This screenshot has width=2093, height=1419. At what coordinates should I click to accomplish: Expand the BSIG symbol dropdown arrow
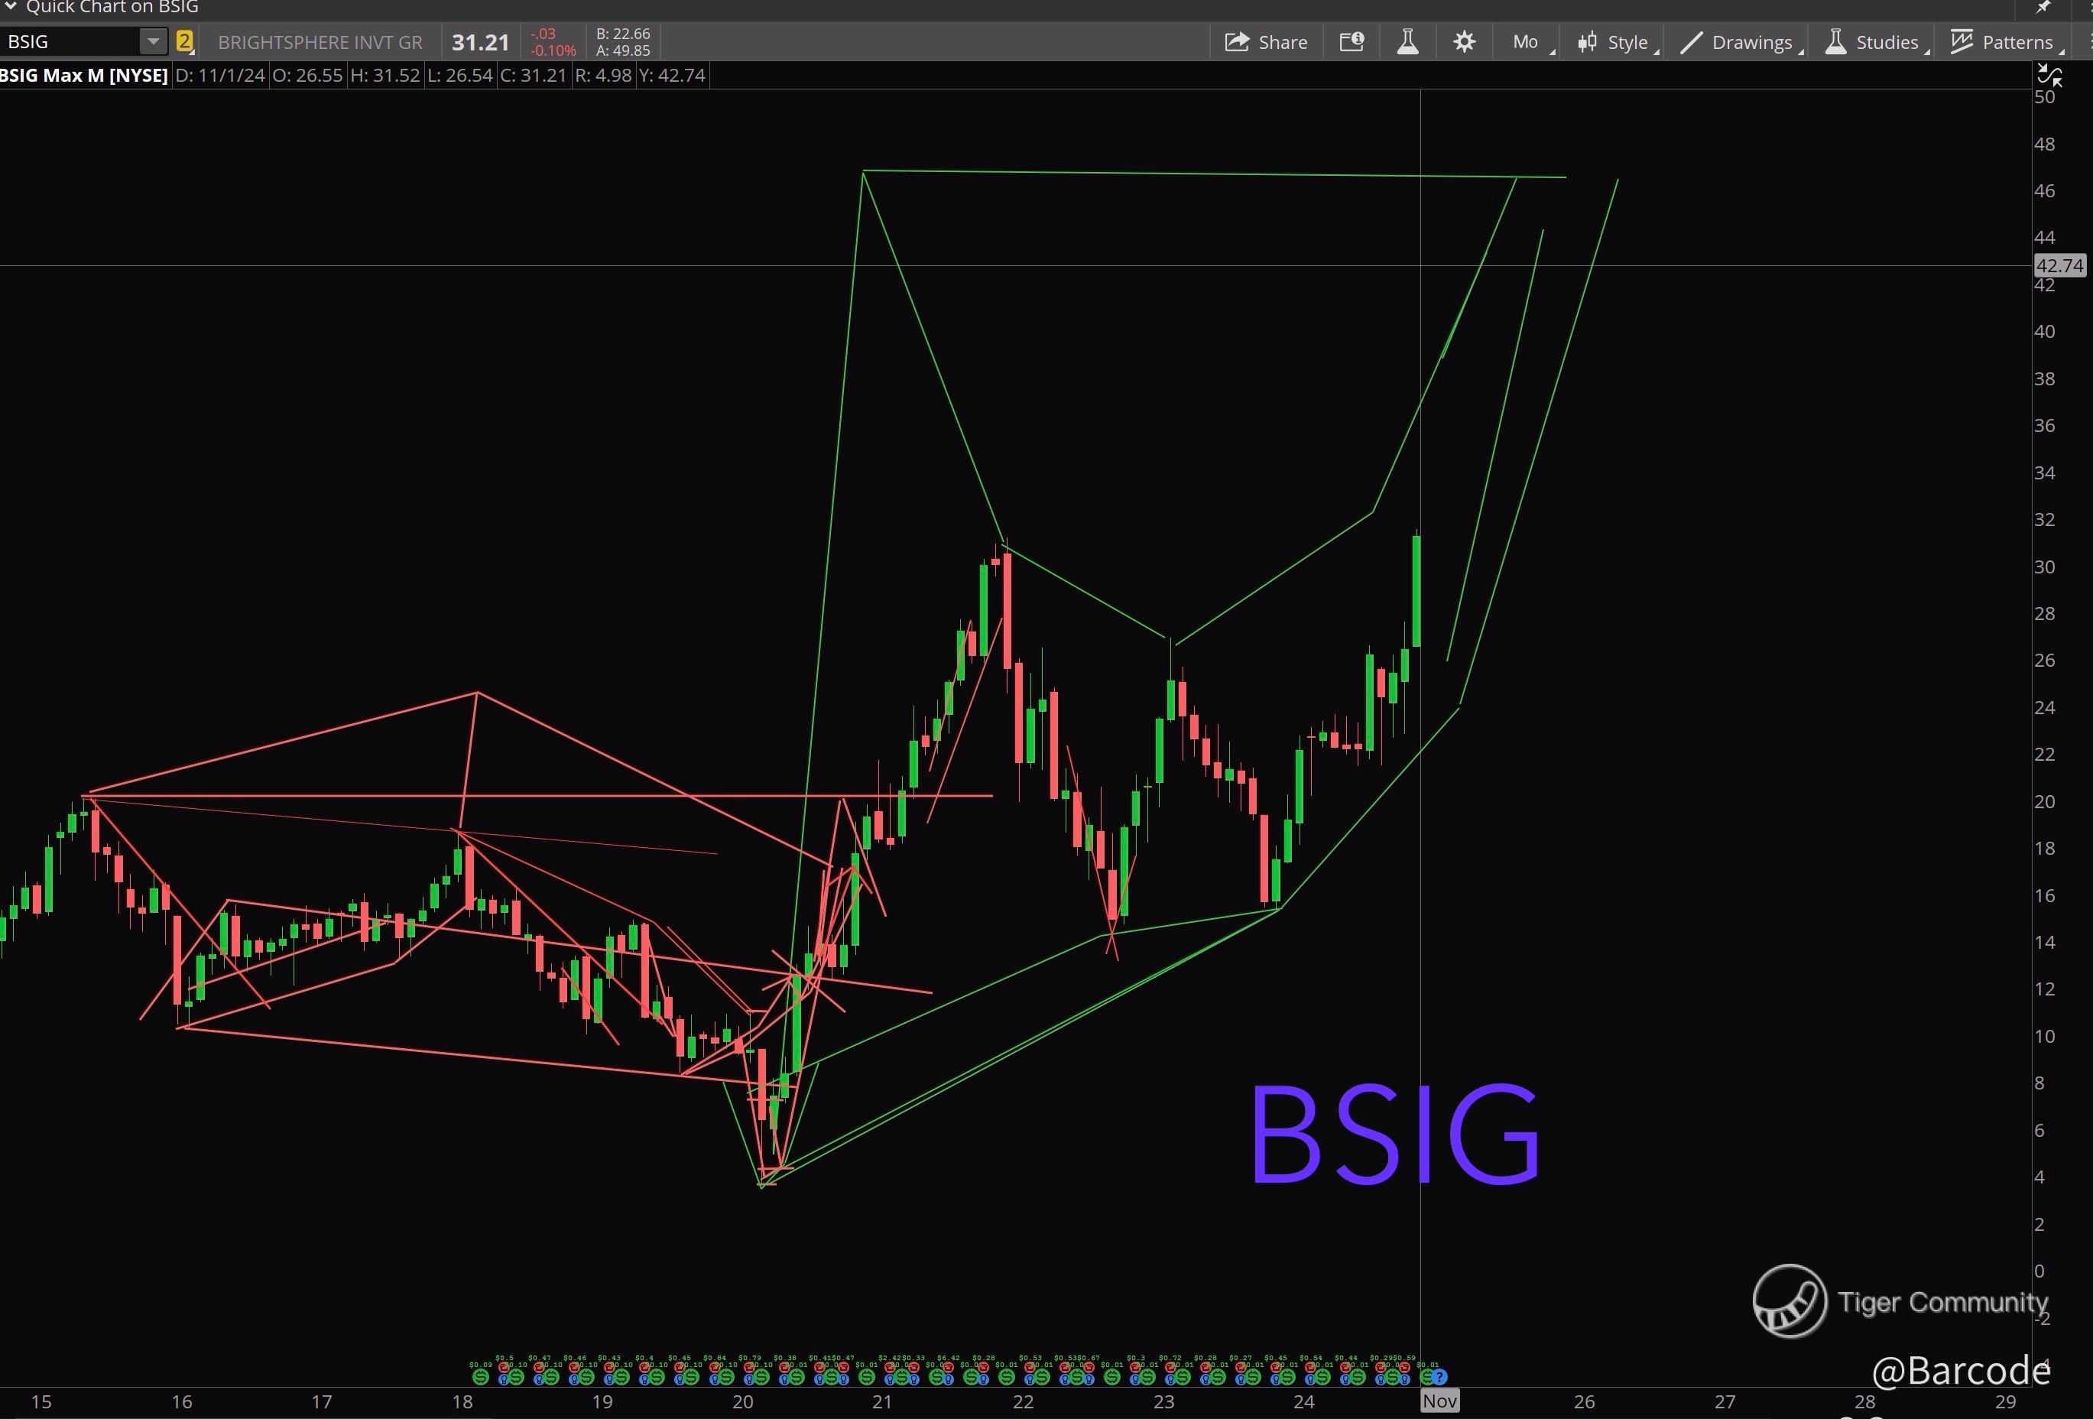(x=153, y=41)
